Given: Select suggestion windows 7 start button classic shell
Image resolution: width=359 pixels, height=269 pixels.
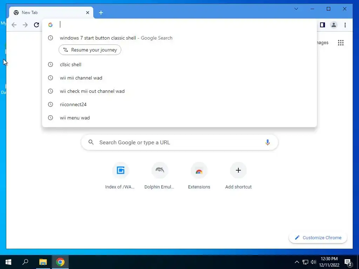Looking at the screenshot, I should coord(179,38).
